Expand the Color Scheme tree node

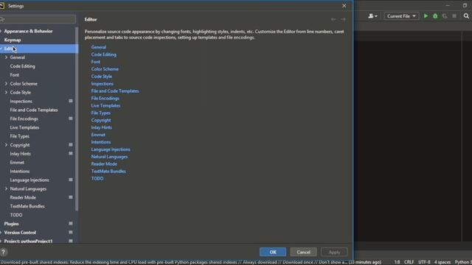pos(6,83)
